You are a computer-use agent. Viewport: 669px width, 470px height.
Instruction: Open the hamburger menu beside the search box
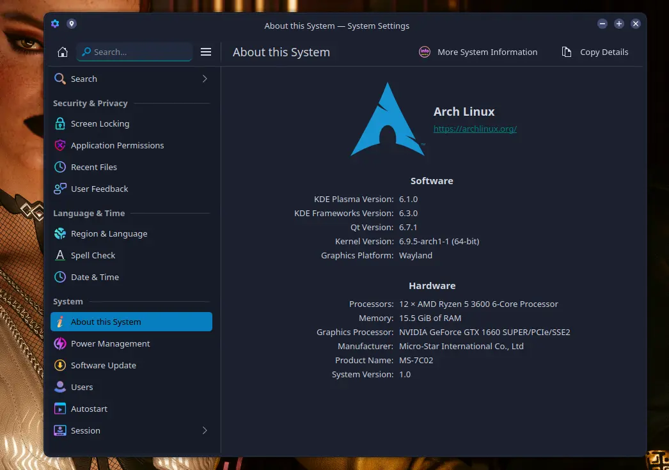coord(206,52)
